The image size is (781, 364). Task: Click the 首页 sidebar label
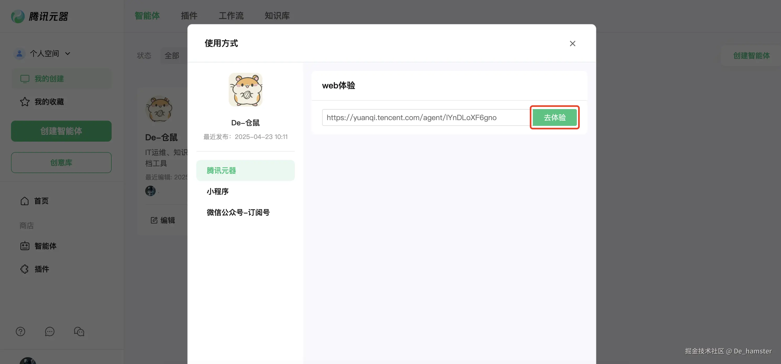(41, 201)
